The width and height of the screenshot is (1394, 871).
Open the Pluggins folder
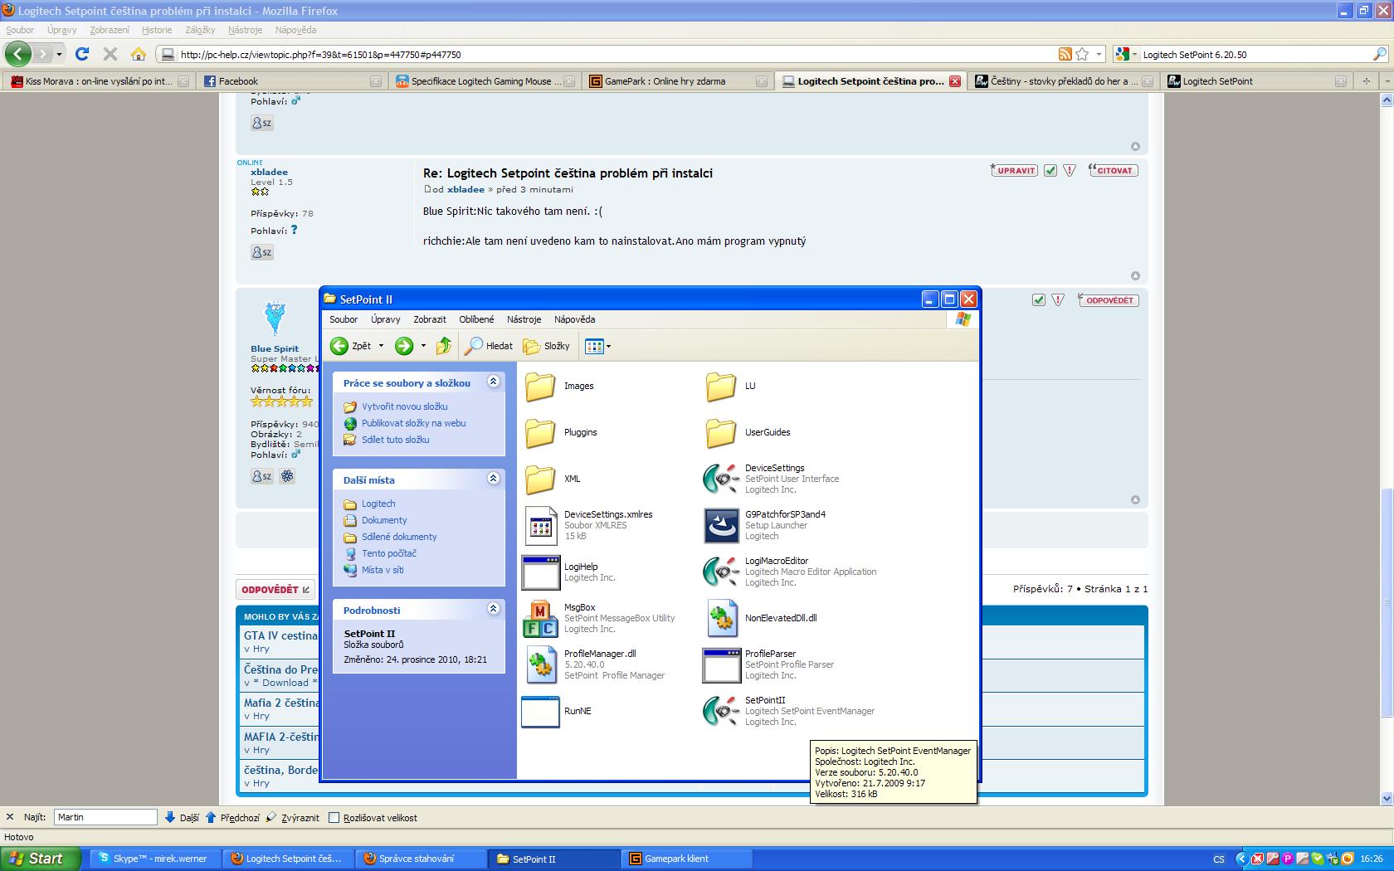(540, 432)
